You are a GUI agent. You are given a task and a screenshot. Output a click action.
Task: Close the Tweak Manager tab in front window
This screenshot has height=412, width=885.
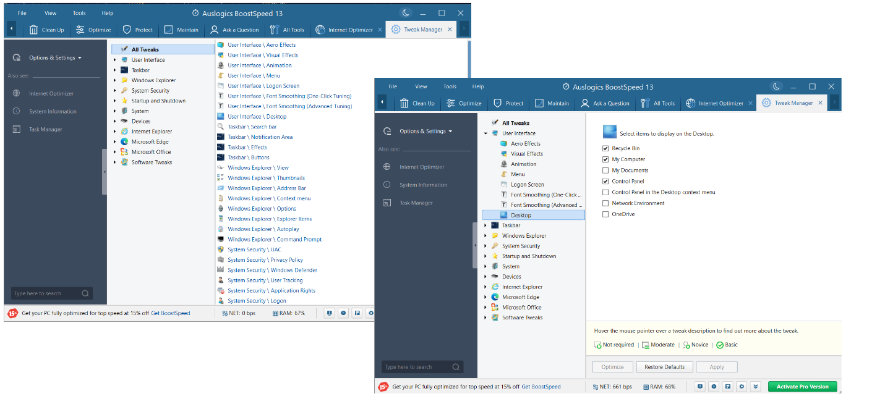pyautogui.click(x=821, y=103)
